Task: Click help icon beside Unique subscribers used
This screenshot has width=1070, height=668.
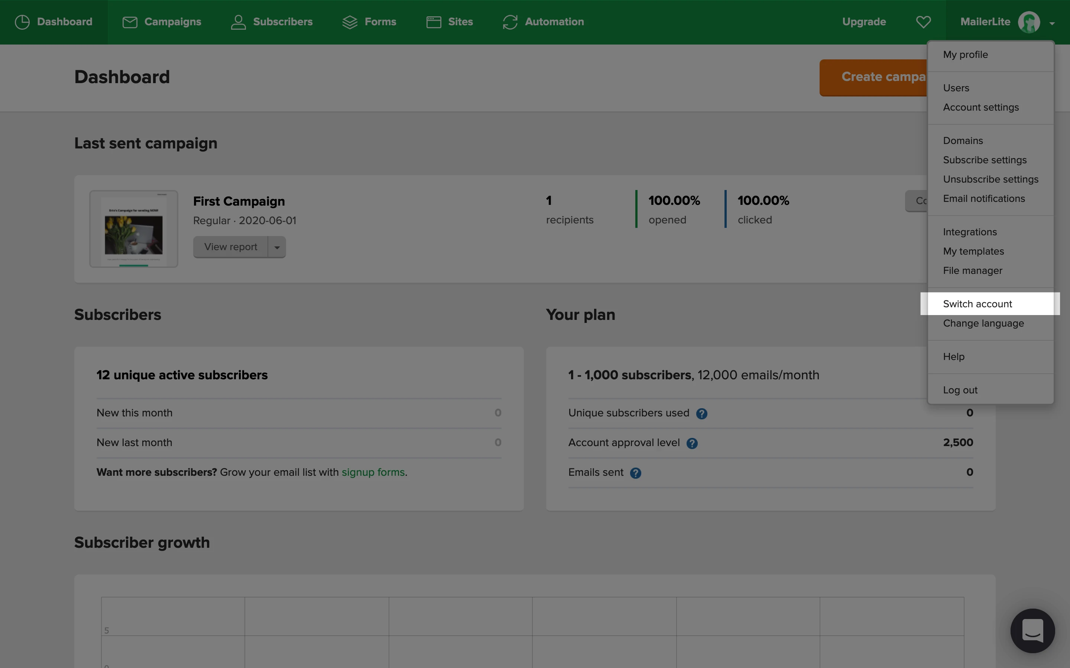Action: [701, 413]
